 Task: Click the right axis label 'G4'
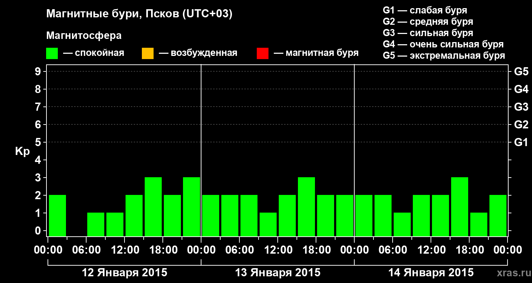tap(521, 89)
